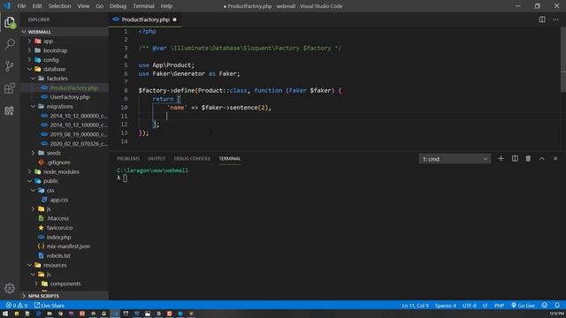
Task: Open UserFactory.php in explorer
Action: coord(70,97)
